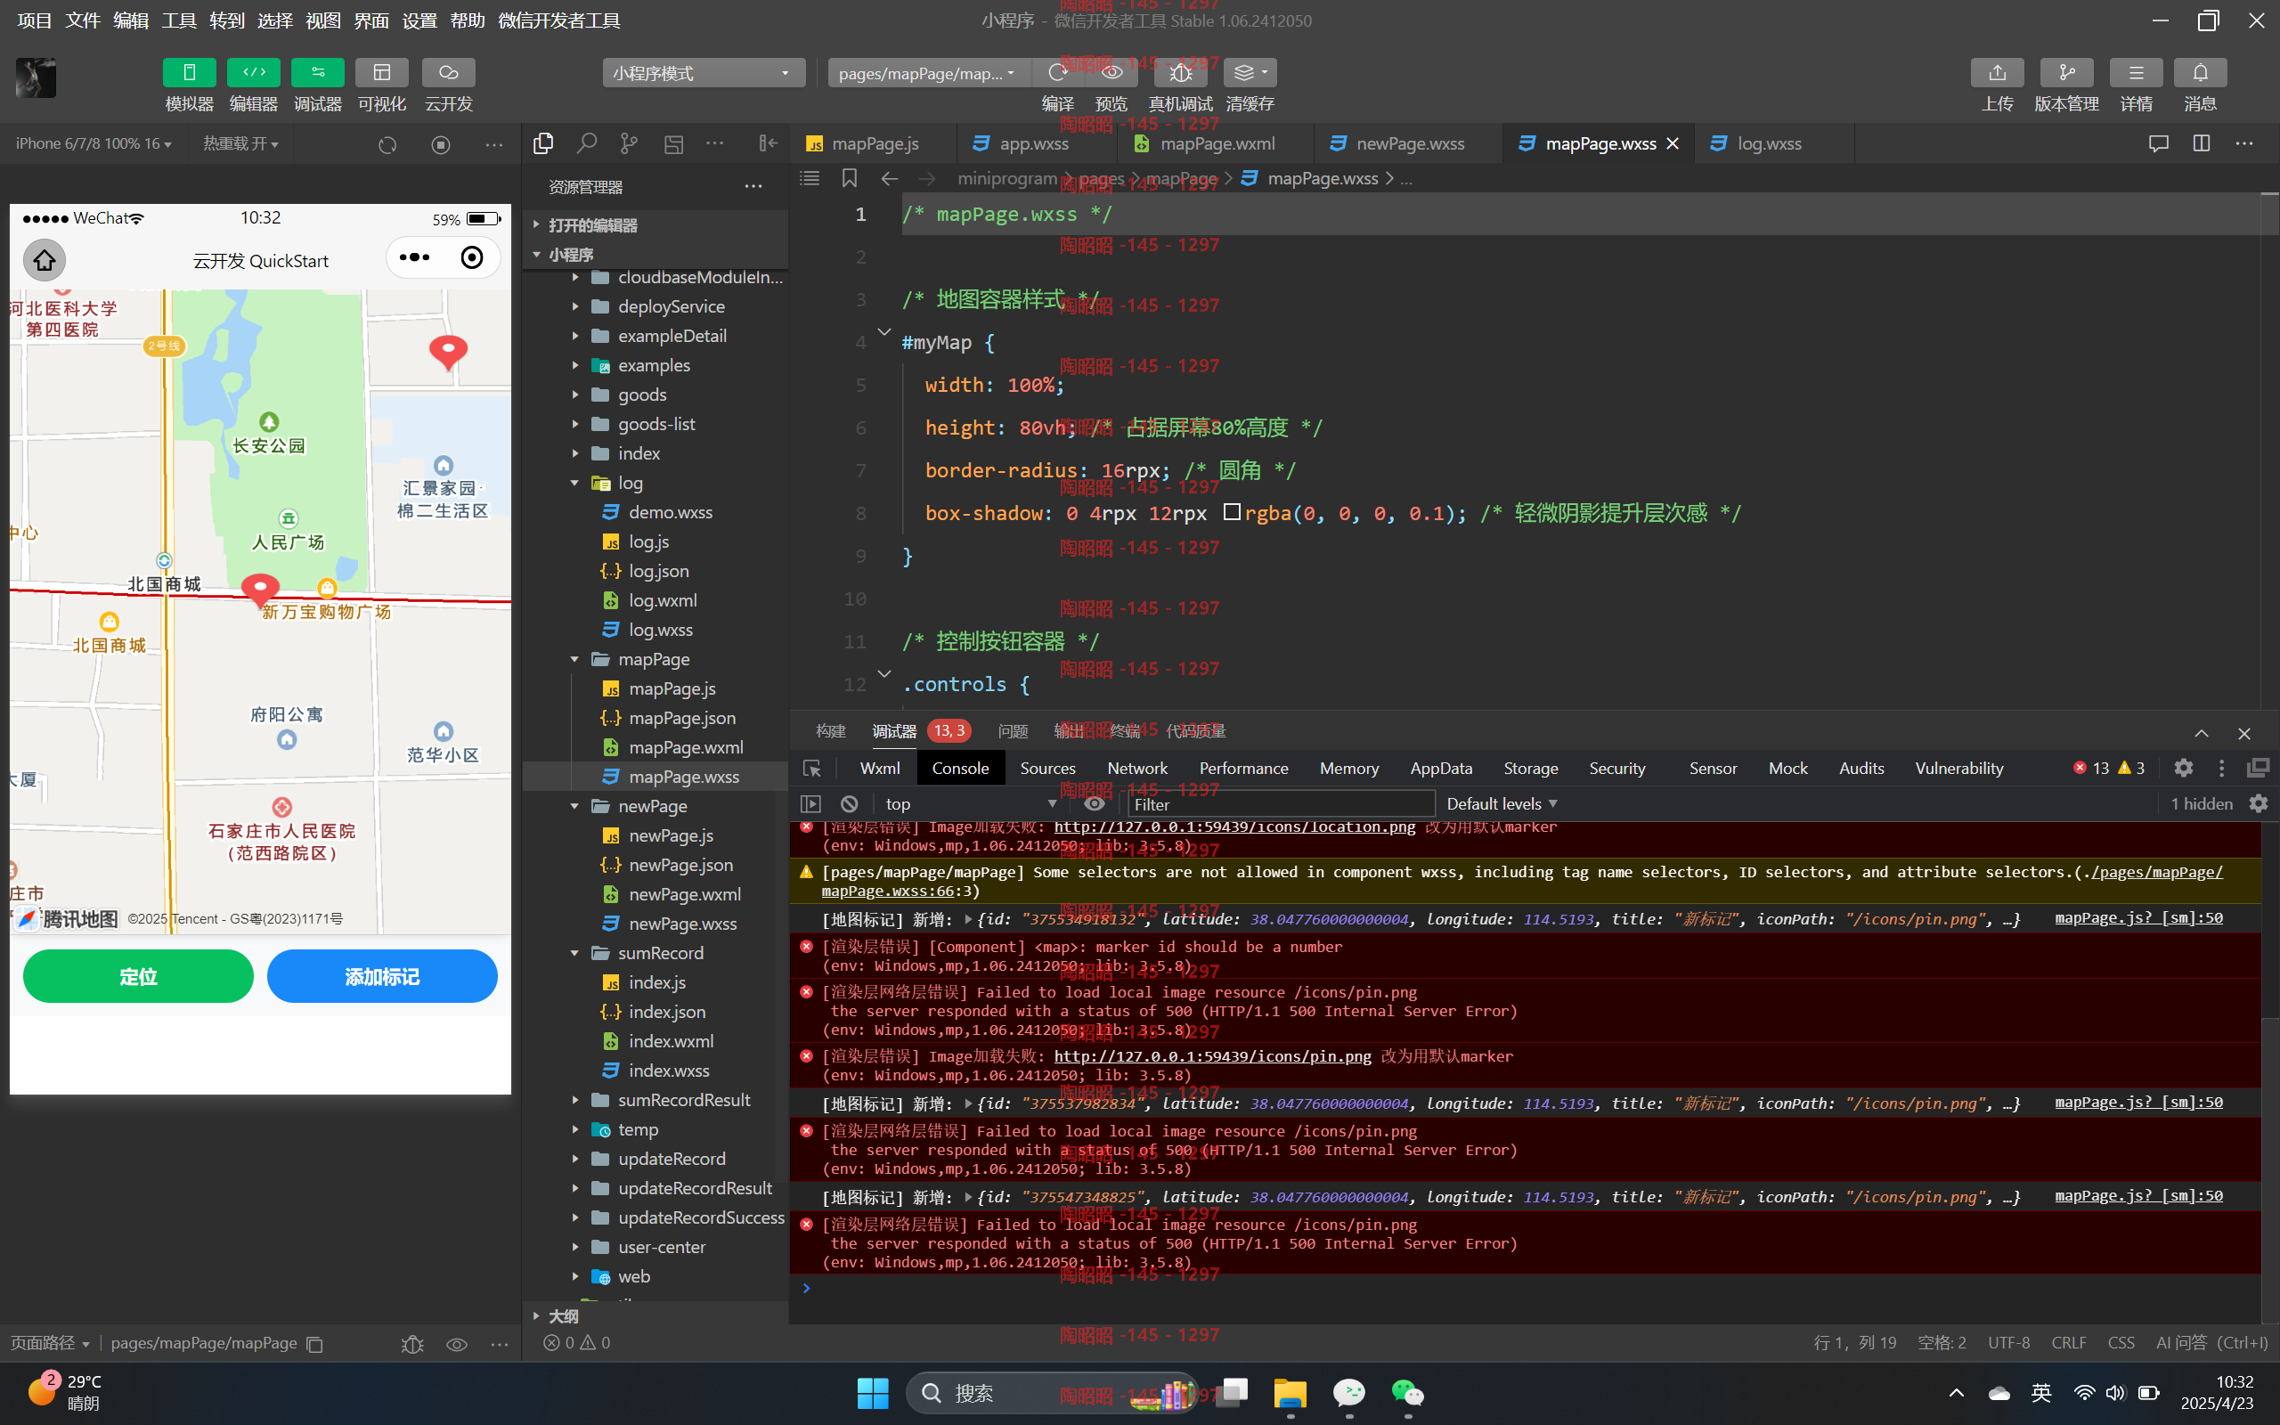Open the mini program capsule menu dots
Image resolution: width=2280 pixels, height=1425 pixels.
413,257
